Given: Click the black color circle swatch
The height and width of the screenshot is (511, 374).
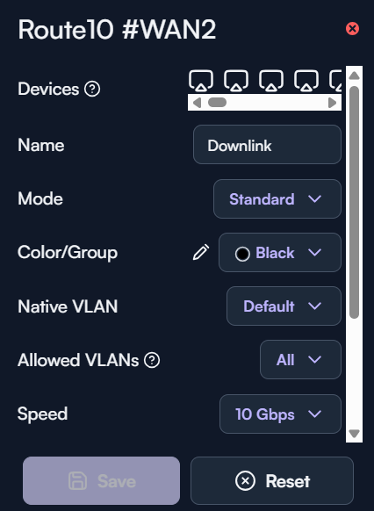Looking at the screenshot, I should [x=242, y=254].
